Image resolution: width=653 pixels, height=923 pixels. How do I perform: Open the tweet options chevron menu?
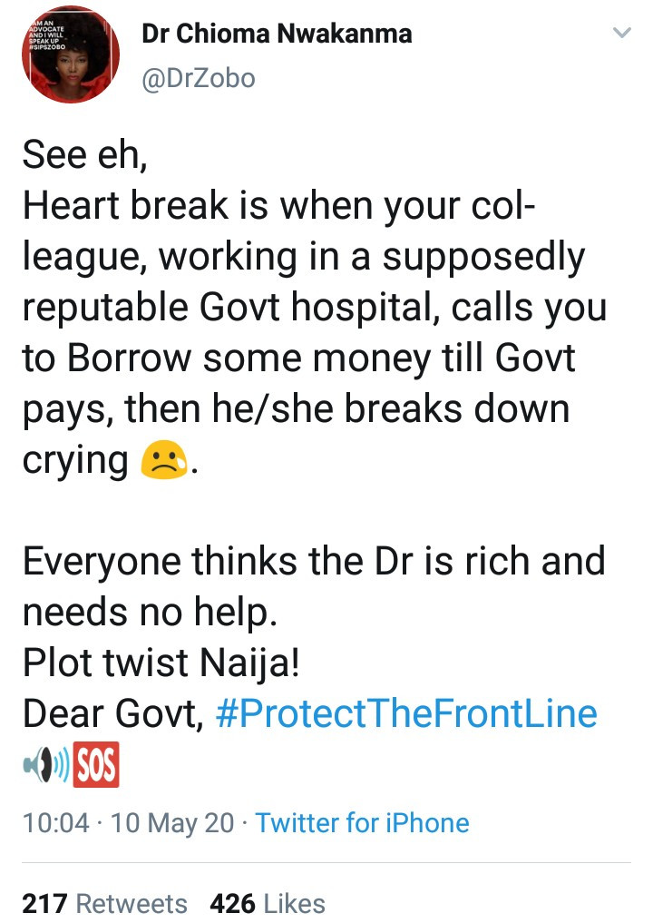(622, 33)
